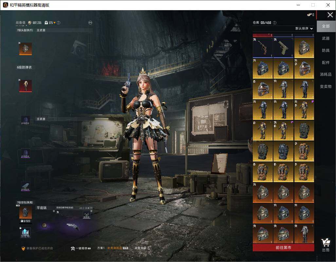Click the second 护甲配件 accessory slot
This screenshot has width=336, height=262.
(x=25, y=154)
